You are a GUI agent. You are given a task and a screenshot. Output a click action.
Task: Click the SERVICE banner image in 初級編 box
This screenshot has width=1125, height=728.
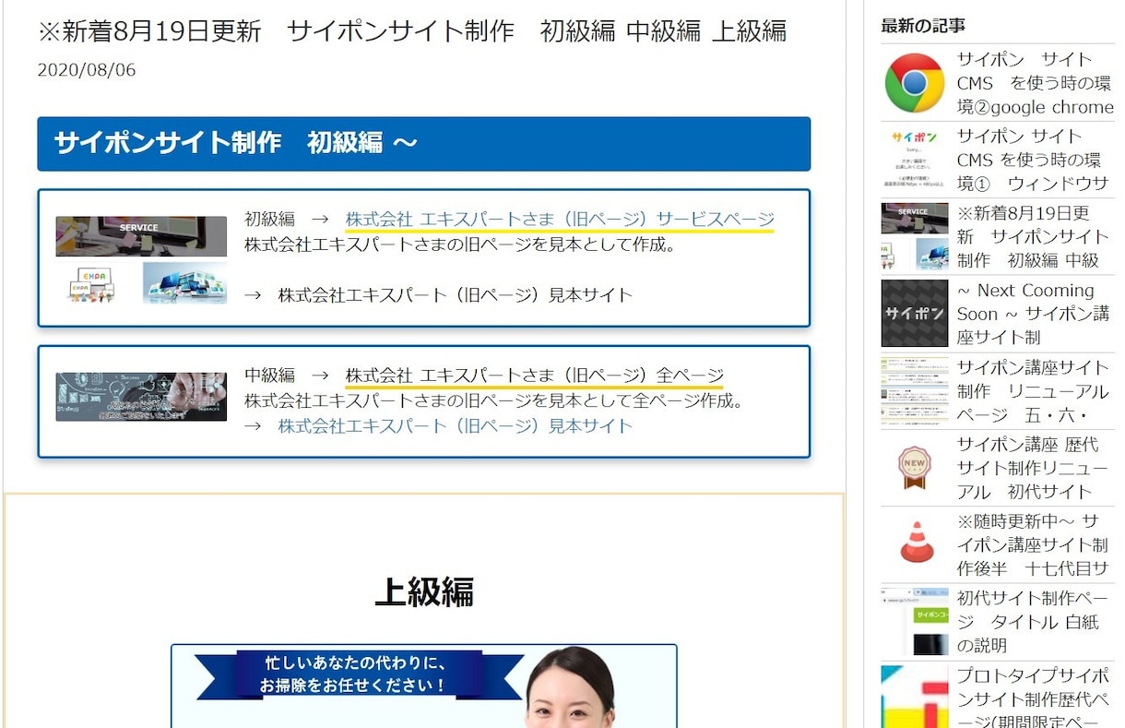point(141,236)
